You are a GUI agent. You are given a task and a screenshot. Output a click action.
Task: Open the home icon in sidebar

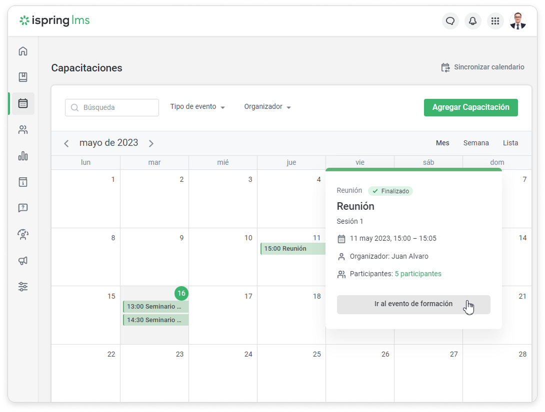pos(23,51)
